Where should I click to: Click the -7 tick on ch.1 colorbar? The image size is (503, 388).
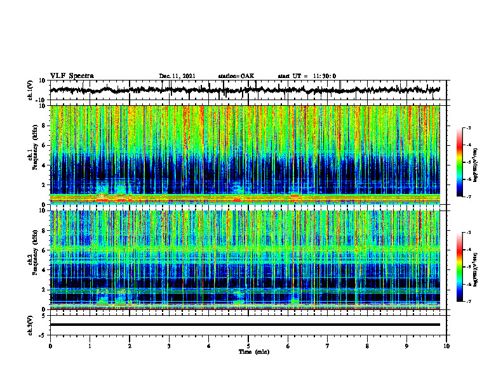[x=469, y=197]
